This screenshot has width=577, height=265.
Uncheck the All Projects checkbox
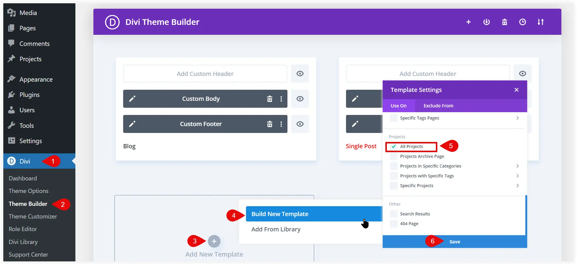click(x=393, y=146)
